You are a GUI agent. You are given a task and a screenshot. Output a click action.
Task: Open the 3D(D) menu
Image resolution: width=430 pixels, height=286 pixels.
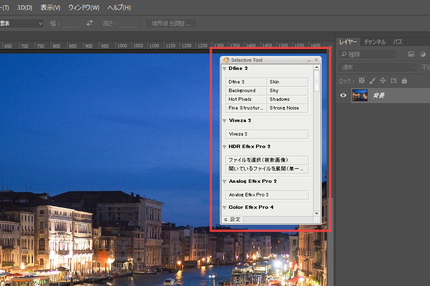[25, 8]
